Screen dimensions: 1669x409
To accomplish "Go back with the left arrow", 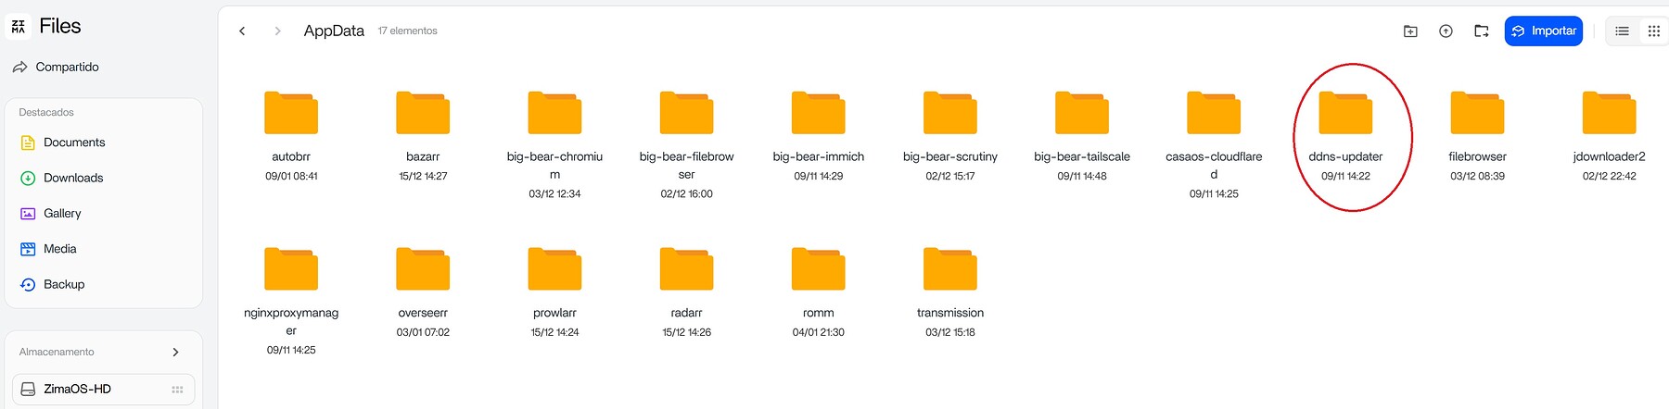I will 242,31.
